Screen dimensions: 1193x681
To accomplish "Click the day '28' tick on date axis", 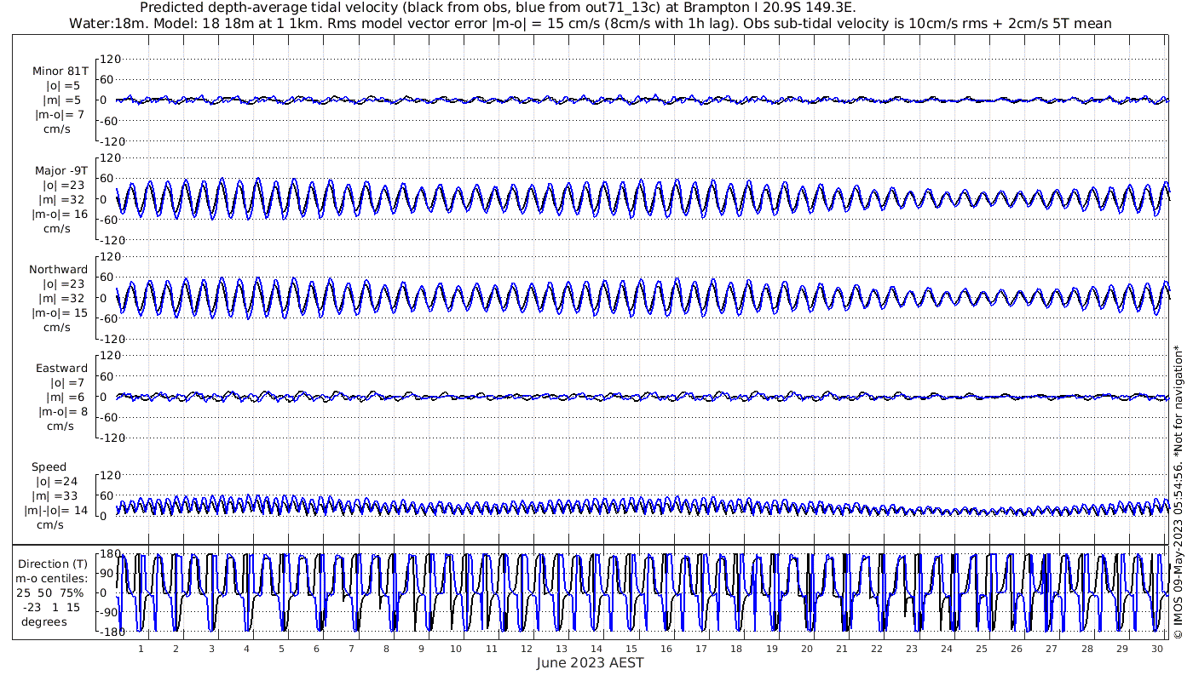I will click(x=1087, y=649).
